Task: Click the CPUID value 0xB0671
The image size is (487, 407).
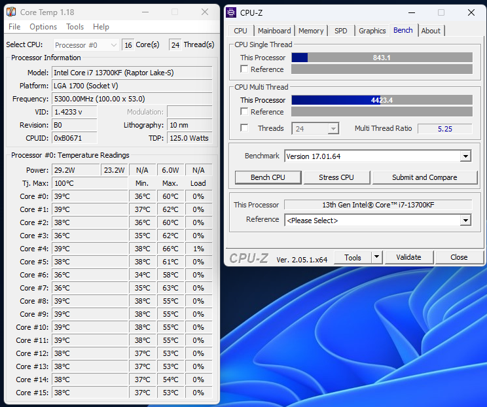Action: [x=74, y=138]
